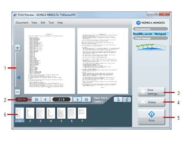Open the Tool menu

51,23
